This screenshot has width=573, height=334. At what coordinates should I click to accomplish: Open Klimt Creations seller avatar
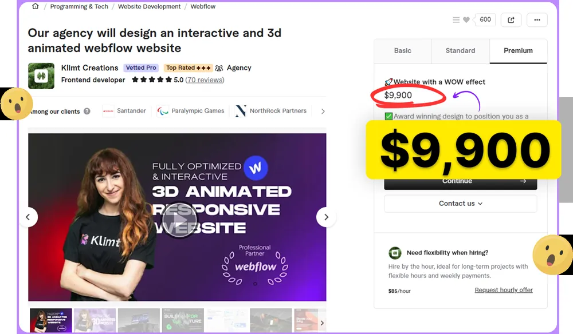(41, 76)
